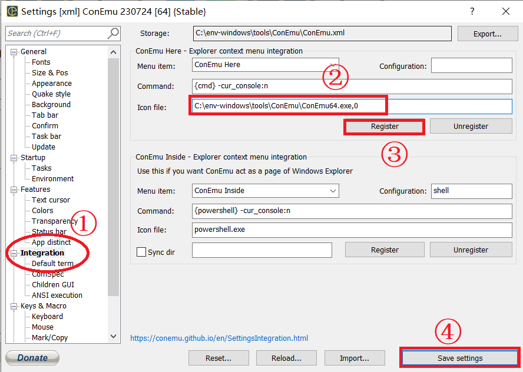
Task: Open the Colors settings page
Action: 42,210
